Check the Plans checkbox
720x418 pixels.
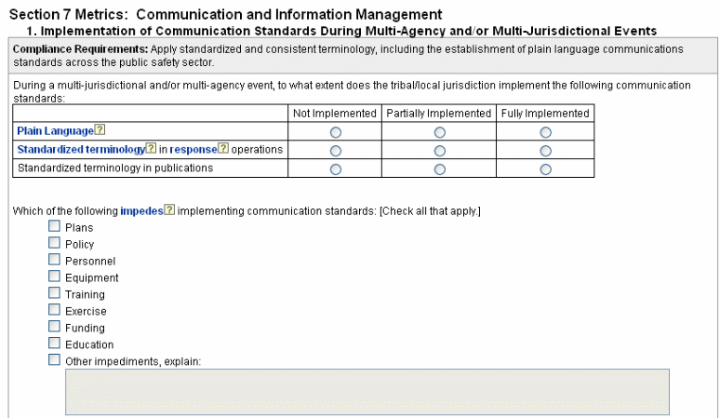coord(54,227)
